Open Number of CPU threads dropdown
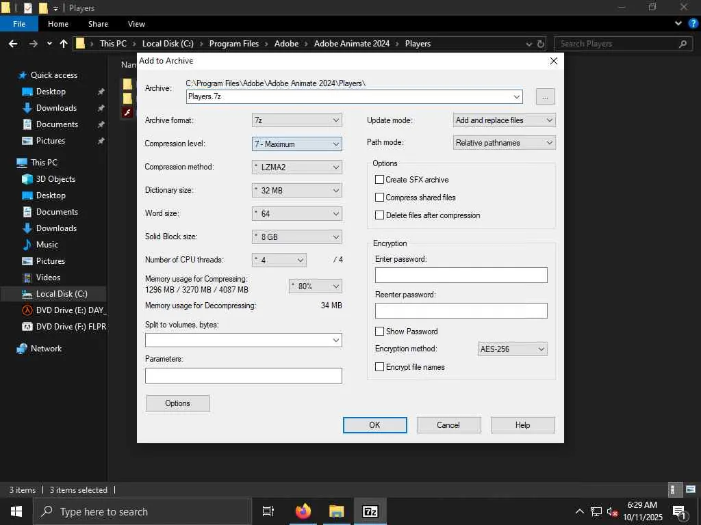This screenshot has height=525, width=701. click(x=279, y=260)
